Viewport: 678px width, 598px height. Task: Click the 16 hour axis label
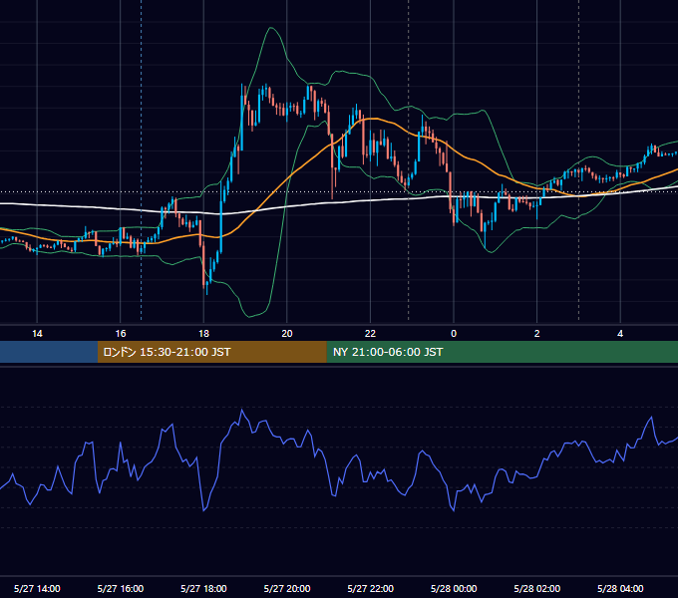(x=121, y=334)
